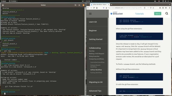
Task: Open volume indicator in system tray
Action: [x=166, y=1]
